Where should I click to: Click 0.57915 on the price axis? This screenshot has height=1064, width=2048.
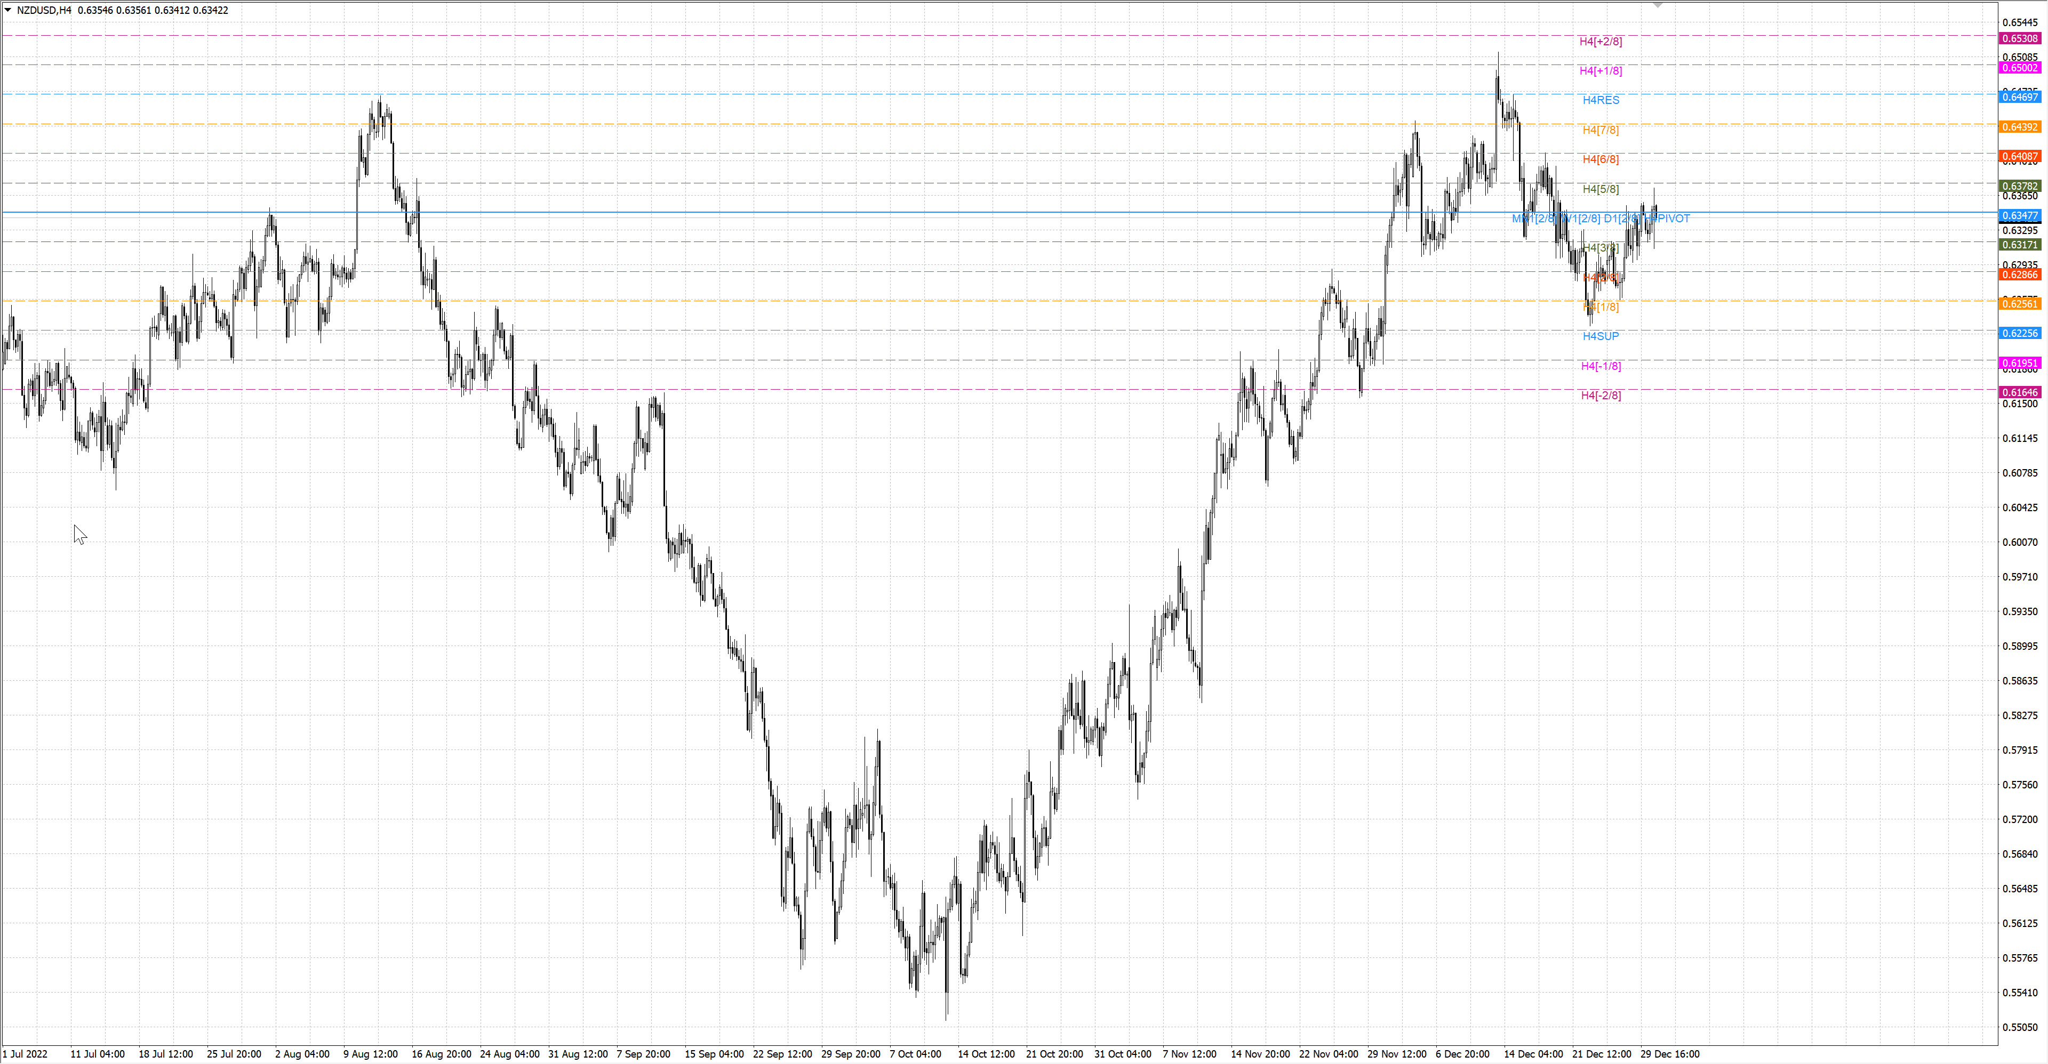2020,749
